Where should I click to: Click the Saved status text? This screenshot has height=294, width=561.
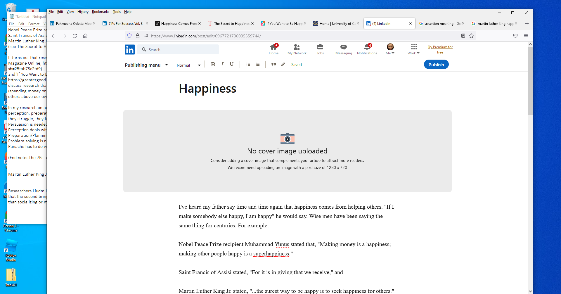(x=296, y=65)
